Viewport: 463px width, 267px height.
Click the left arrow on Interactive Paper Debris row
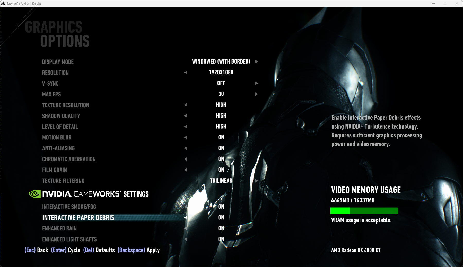[186, 217]
